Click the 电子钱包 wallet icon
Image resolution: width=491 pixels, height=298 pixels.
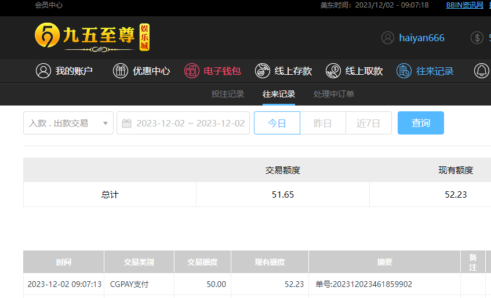[x=192, y=71]
